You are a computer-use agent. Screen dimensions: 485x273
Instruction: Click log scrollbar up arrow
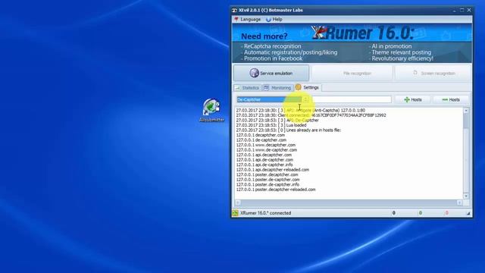[x=466, y=111]
